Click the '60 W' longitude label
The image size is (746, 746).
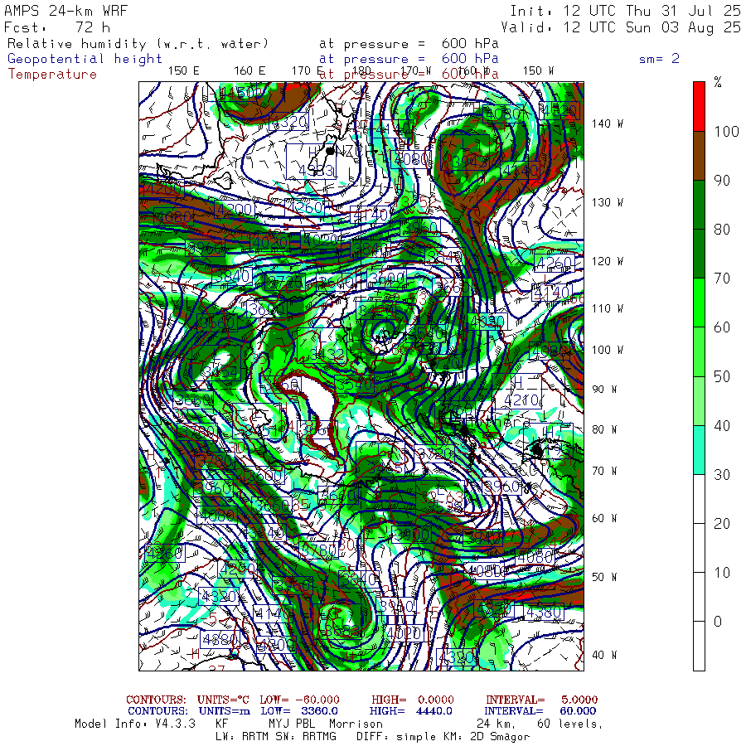(604, 518)
